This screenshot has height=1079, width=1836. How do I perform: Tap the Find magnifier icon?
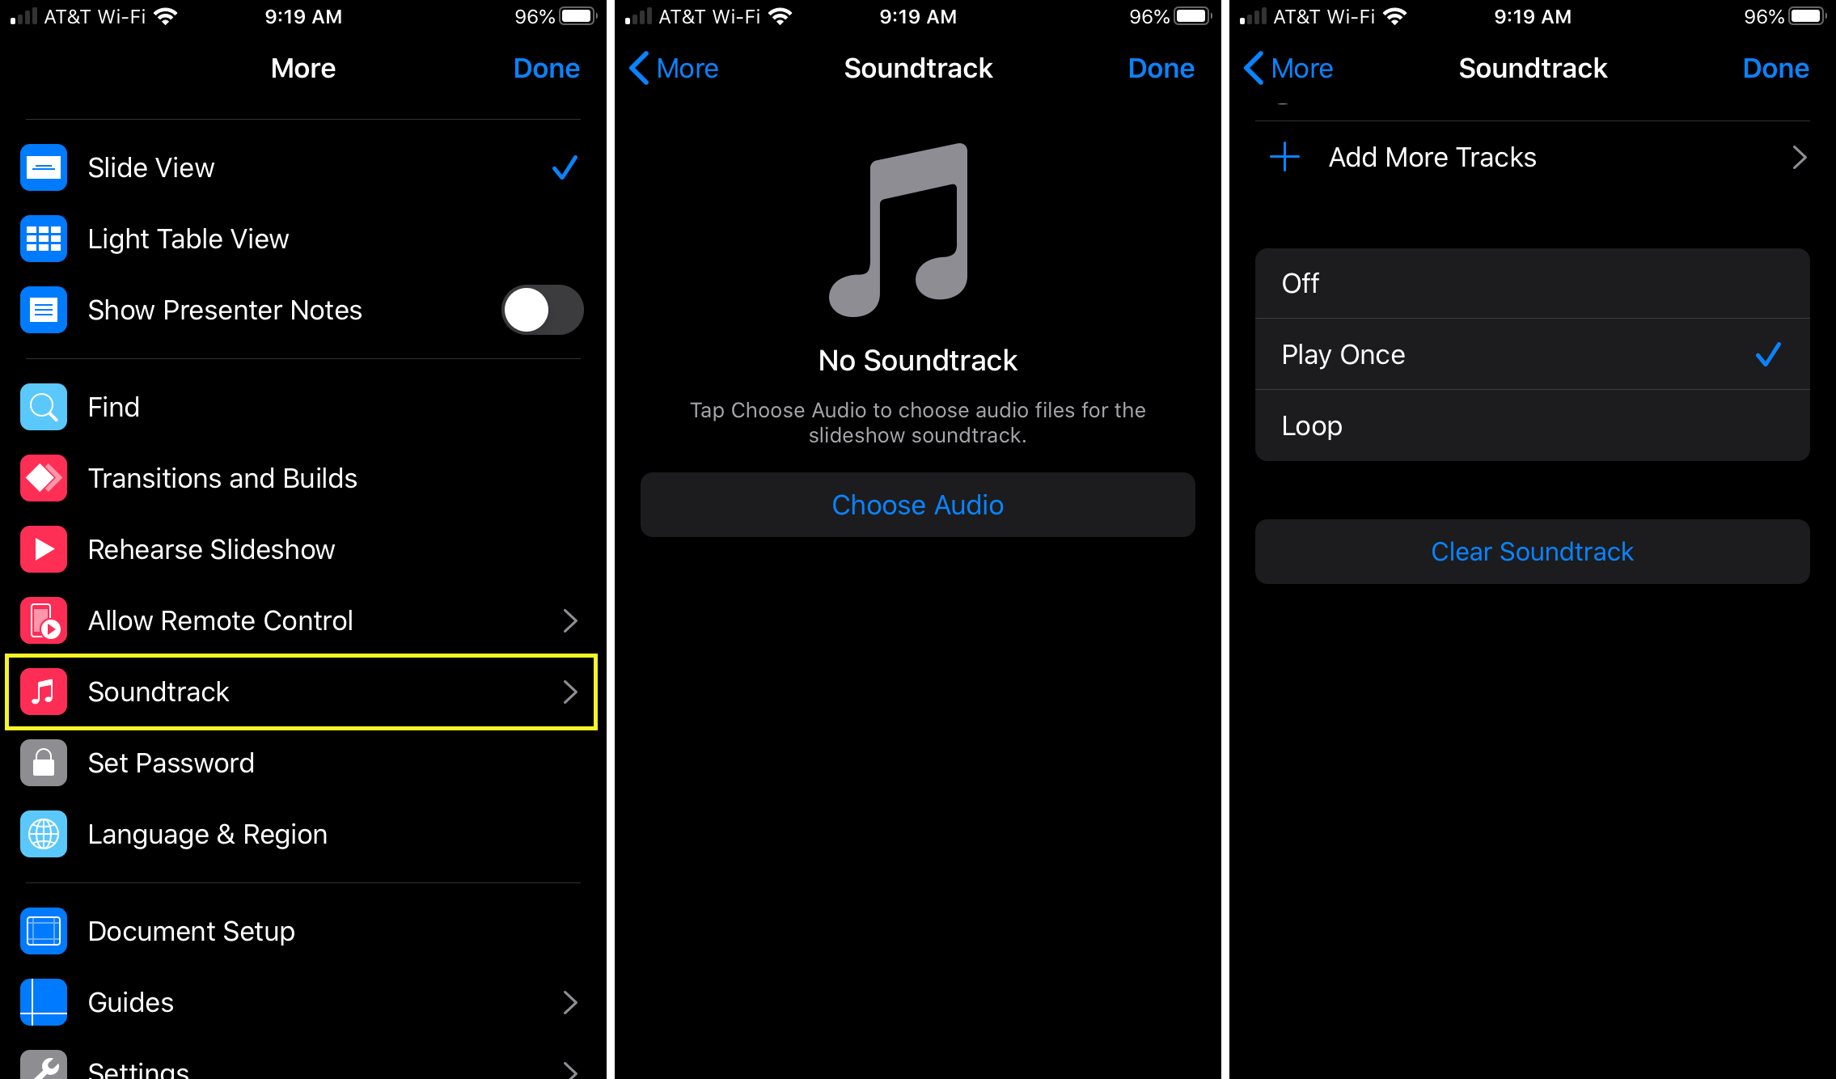click(x=42, y=406)
